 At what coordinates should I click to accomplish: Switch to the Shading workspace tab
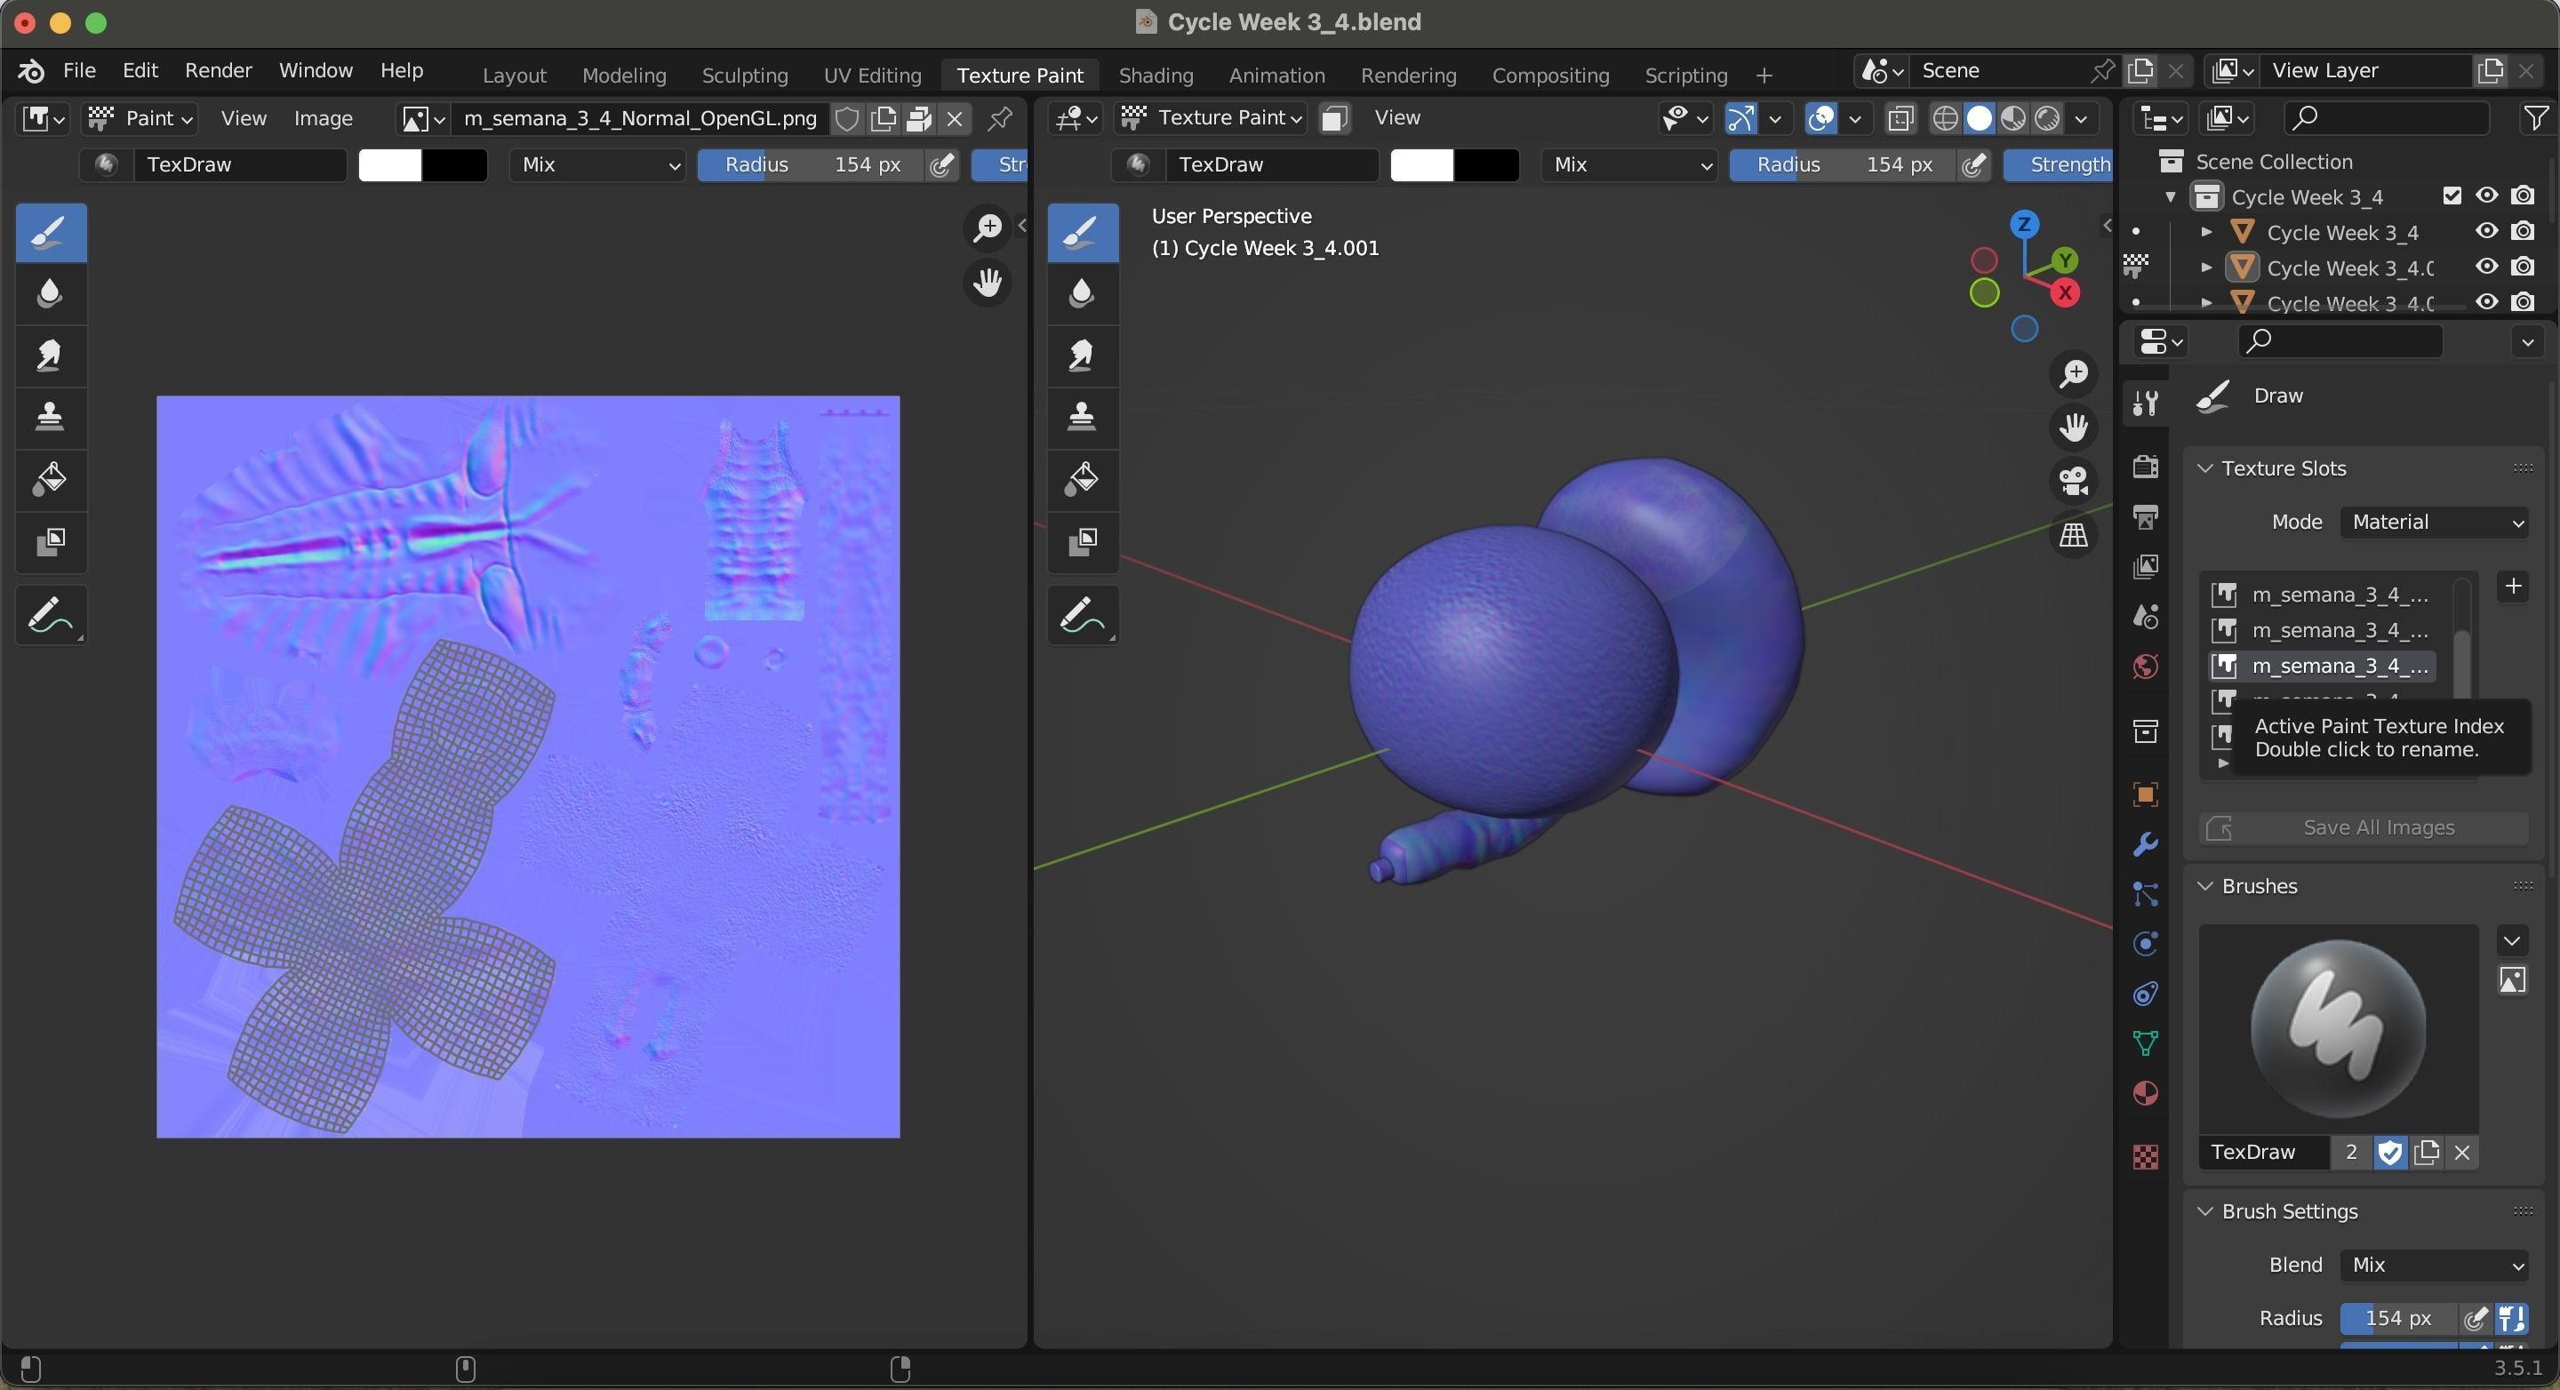1155,76
